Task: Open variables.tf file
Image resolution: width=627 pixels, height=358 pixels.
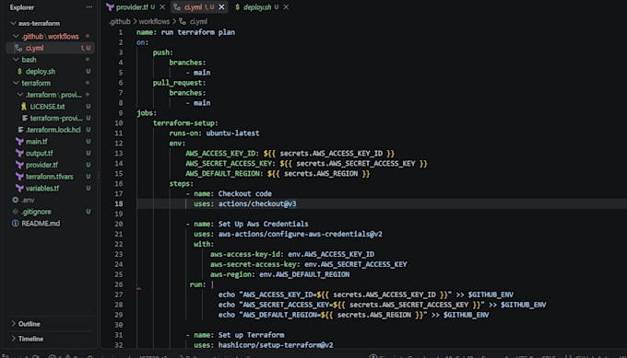Action: [42, 188]
